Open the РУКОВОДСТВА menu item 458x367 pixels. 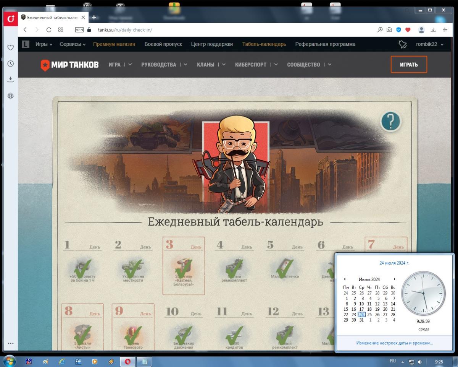[x=159, y=65]
